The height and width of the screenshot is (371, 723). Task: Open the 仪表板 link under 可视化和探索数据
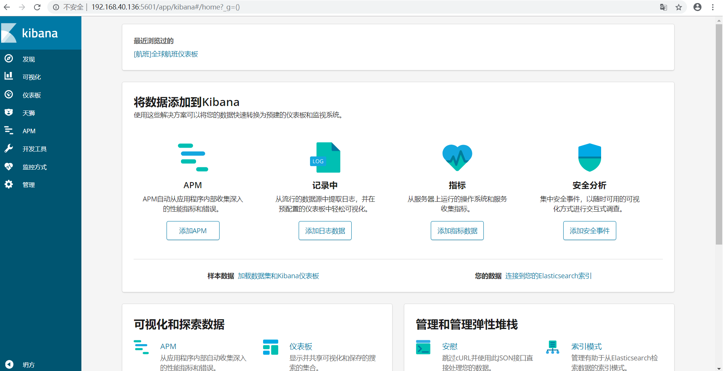[x=301, y=346]
